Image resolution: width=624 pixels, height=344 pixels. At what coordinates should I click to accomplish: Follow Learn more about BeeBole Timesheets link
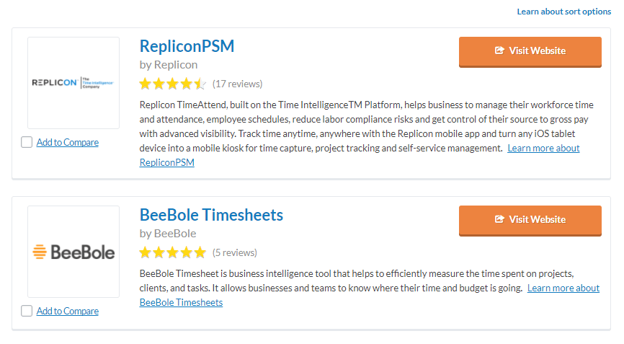563,288
